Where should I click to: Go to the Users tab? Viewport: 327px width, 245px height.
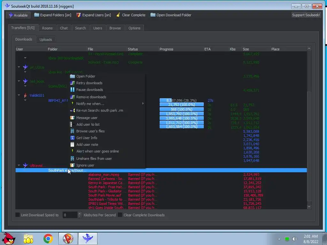click(x=98, y=28)
